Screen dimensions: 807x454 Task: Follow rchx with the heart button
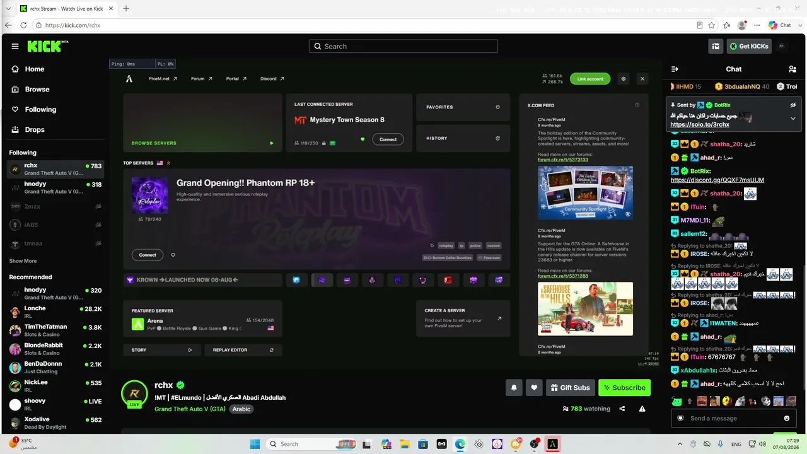tap(534, 388)
